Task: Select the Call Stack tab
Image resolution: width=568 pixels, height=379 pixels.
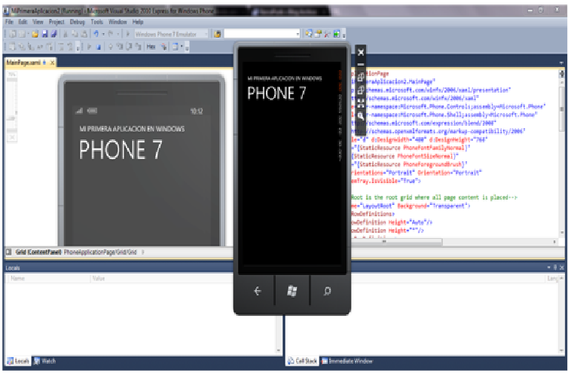Action: 304,362
